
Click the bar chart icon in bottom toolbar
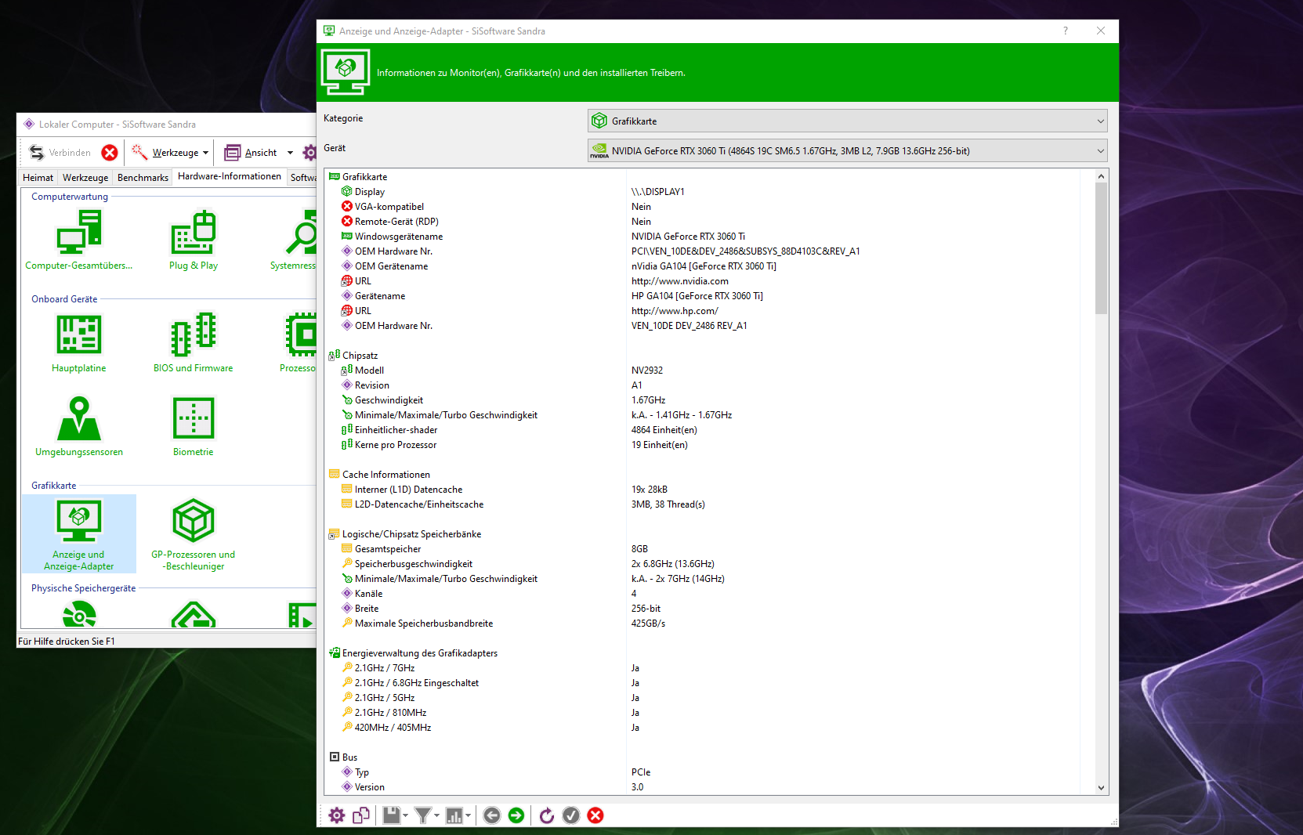454,815
